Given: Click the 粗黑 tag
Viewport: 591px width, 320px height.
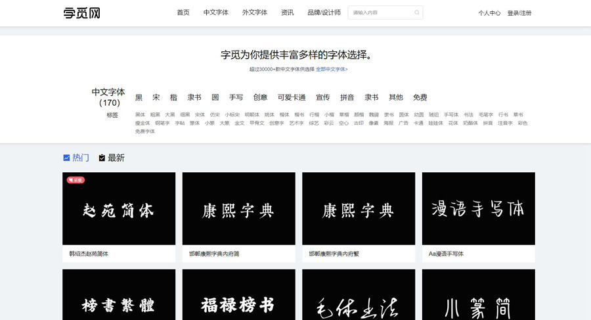Looking at the screenshot, I should coord(155,115).
